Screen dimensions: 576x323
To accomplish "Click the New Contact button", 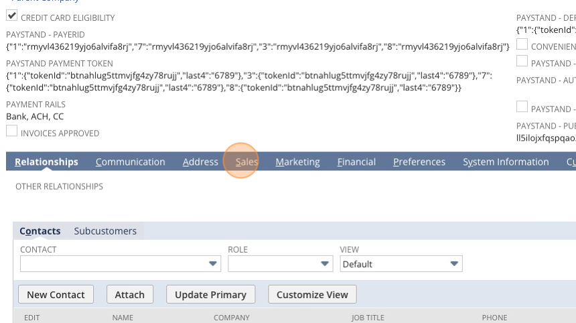I will point(56,294).
